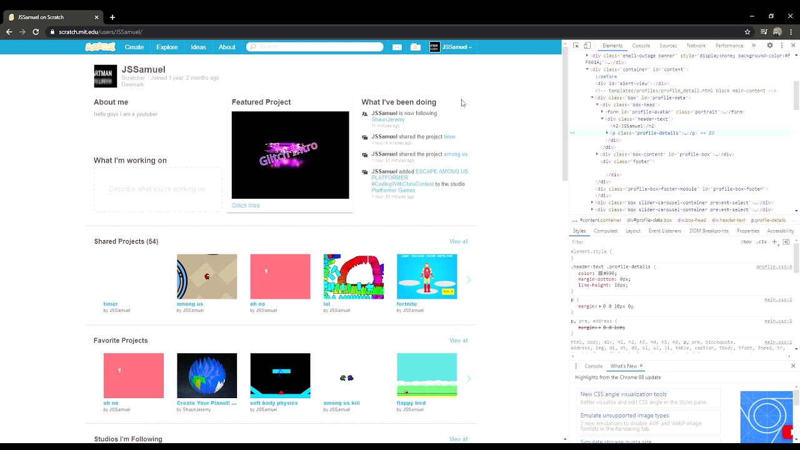This screenshot has width=800, height=450.
Task: Reload the page
Action: [x=36, y=32]
